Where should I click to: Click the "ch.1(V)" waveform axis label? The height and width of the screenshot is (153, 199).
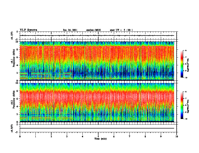[x=12, y=35]
